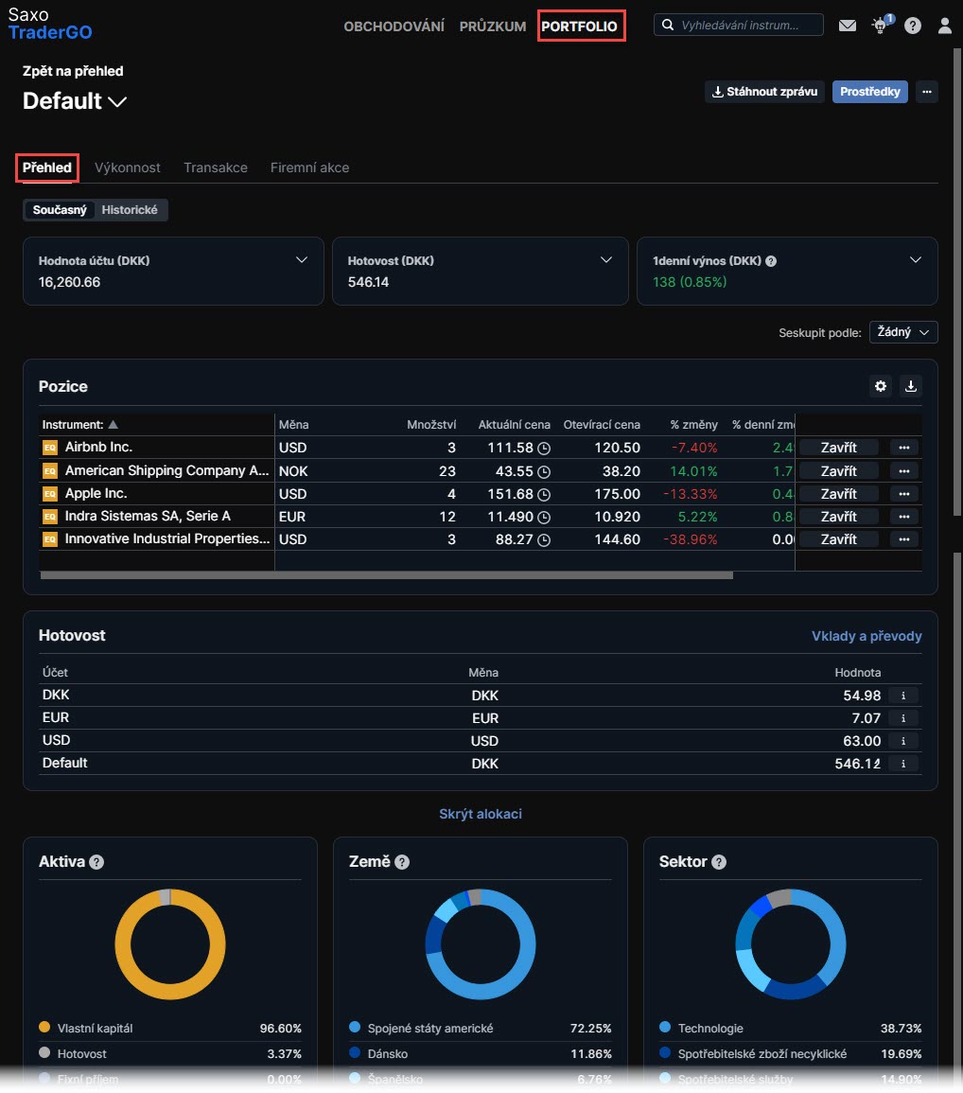Click the orange Vlastní kapitál legend dot
This screenshot has height=1093, width=963.
pyautogui.click(x=44, y=1027)
